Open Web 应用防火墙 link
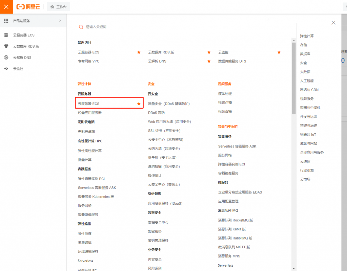The image size is (347, 271). 169,122
